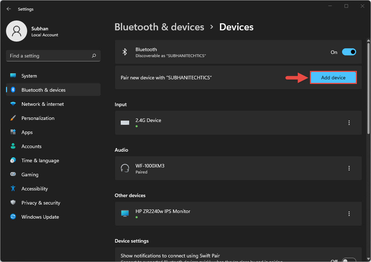Image resolution: width=371 pixels, height=262 pixels.
Task: Open Accounts settings
Action: [53, 146]
